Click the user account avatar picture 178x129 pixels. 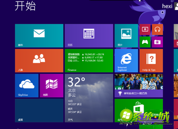pos(176,6)
